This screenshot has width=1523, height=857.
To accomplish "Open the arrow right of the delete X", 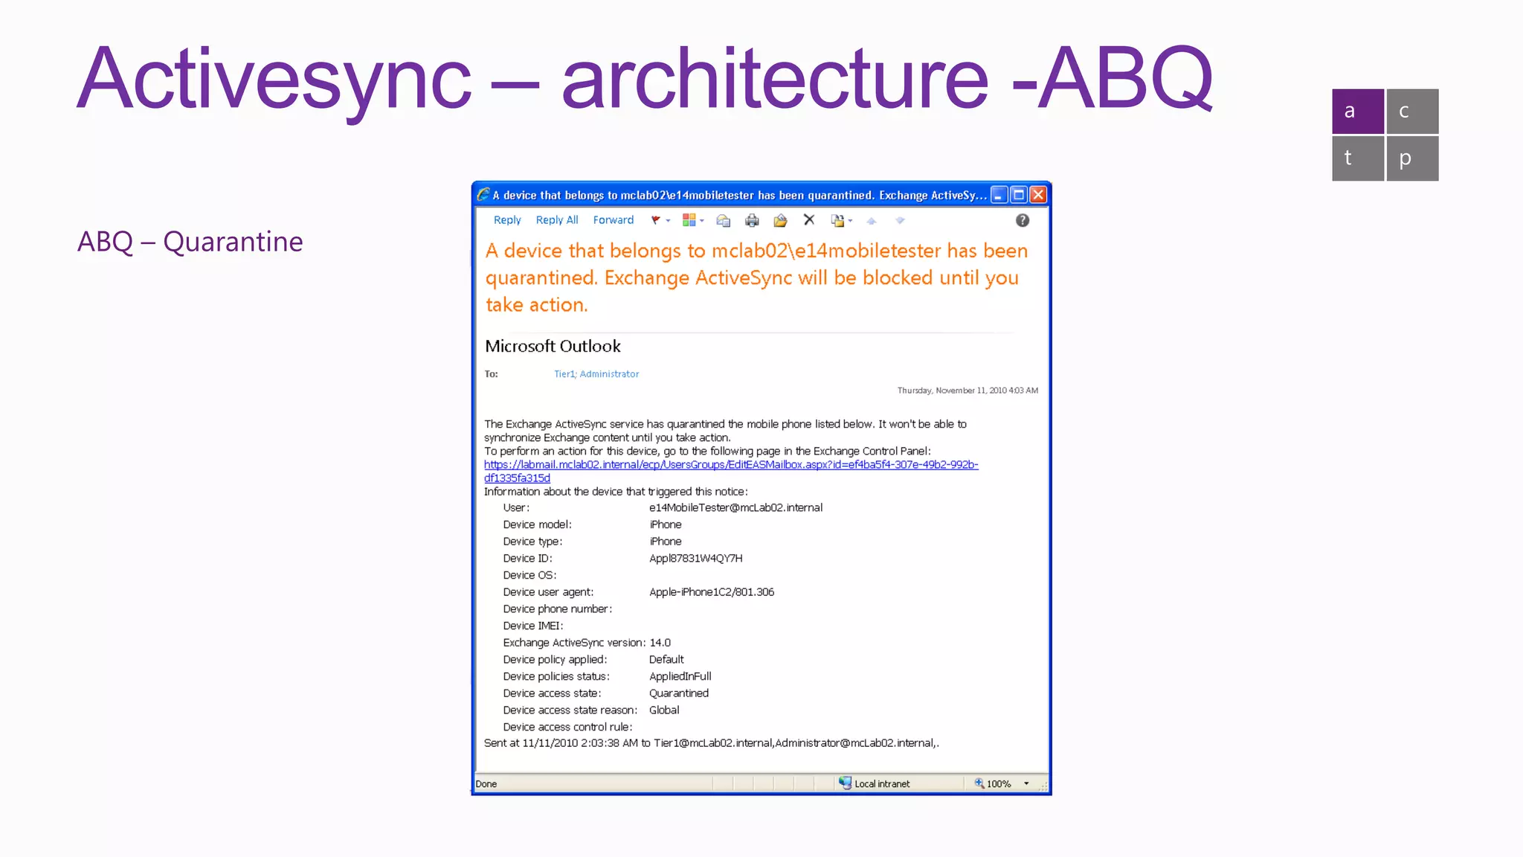I will 850,221.
